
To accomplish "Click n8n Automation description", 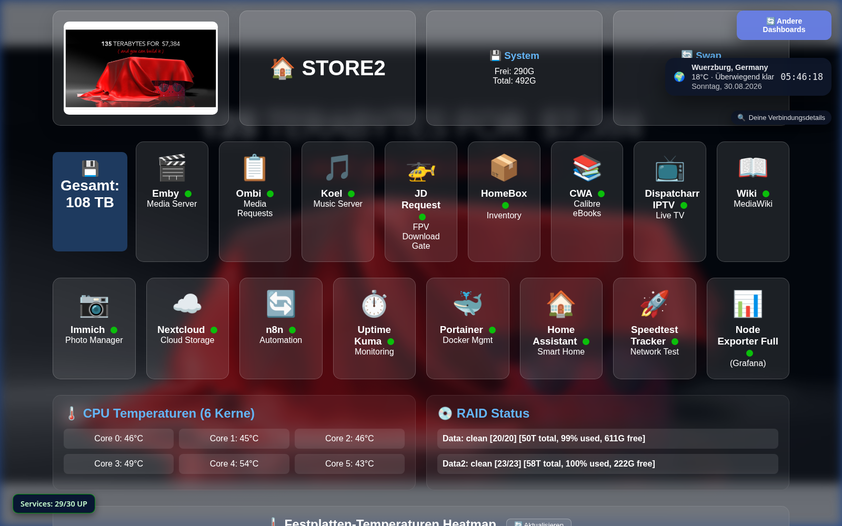I will pyautogui.click(x=281, y=340).
